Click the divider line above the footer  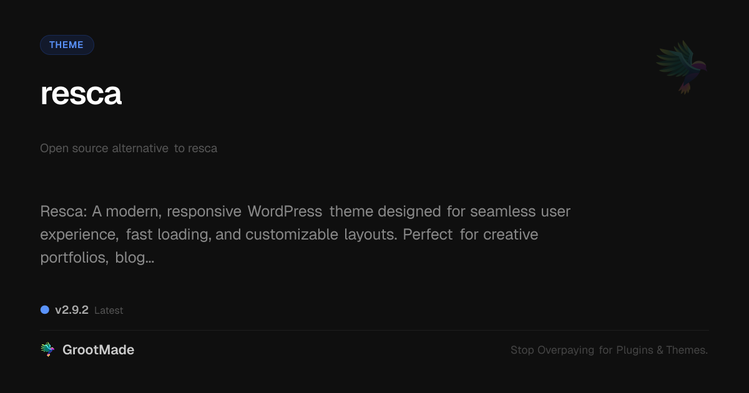pyautogui.click(x=374, y=330)
